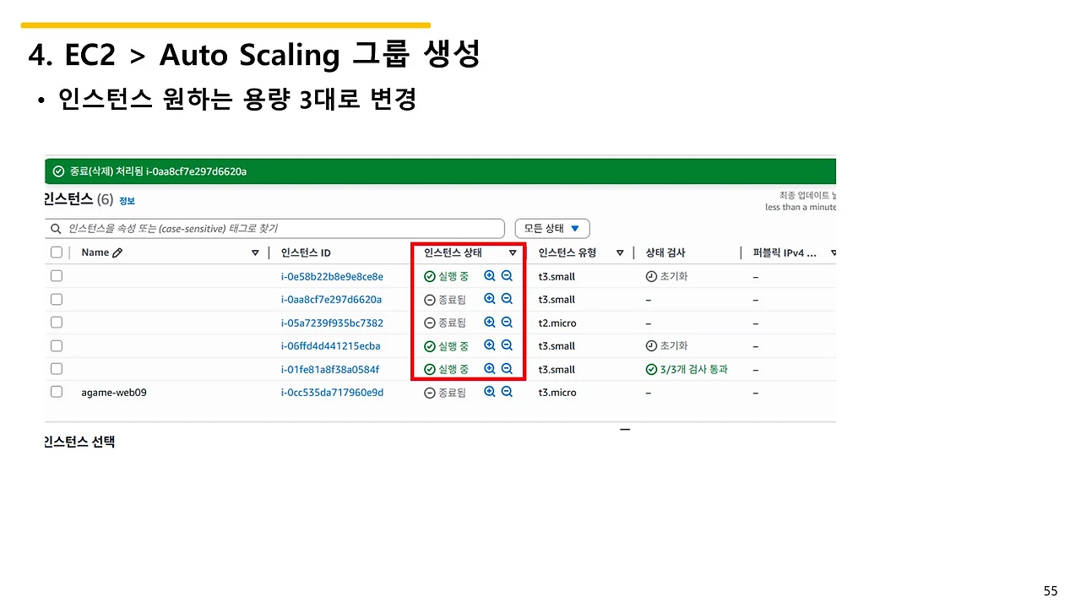1081x608 pixels.
Task: Click the zoom-in magnifier on the agame-web09 row
Action: point(489,392)
